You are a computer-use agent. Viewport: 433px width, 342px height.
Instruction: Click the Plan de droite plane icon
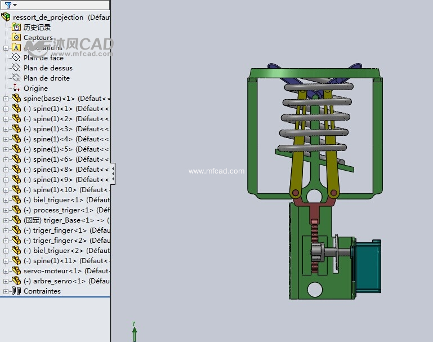click(16, 78)
